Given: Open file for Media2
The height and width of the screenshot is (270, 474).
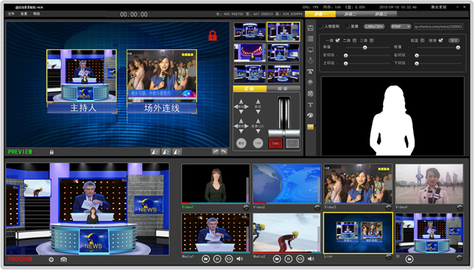Looking at the screenshot, I should (x=277, y=259).
